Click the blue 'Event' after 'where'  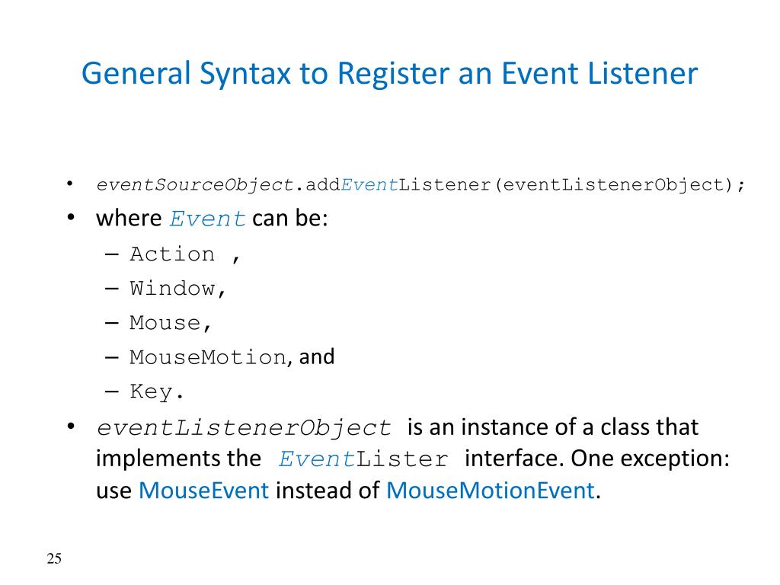coord(207,220)
